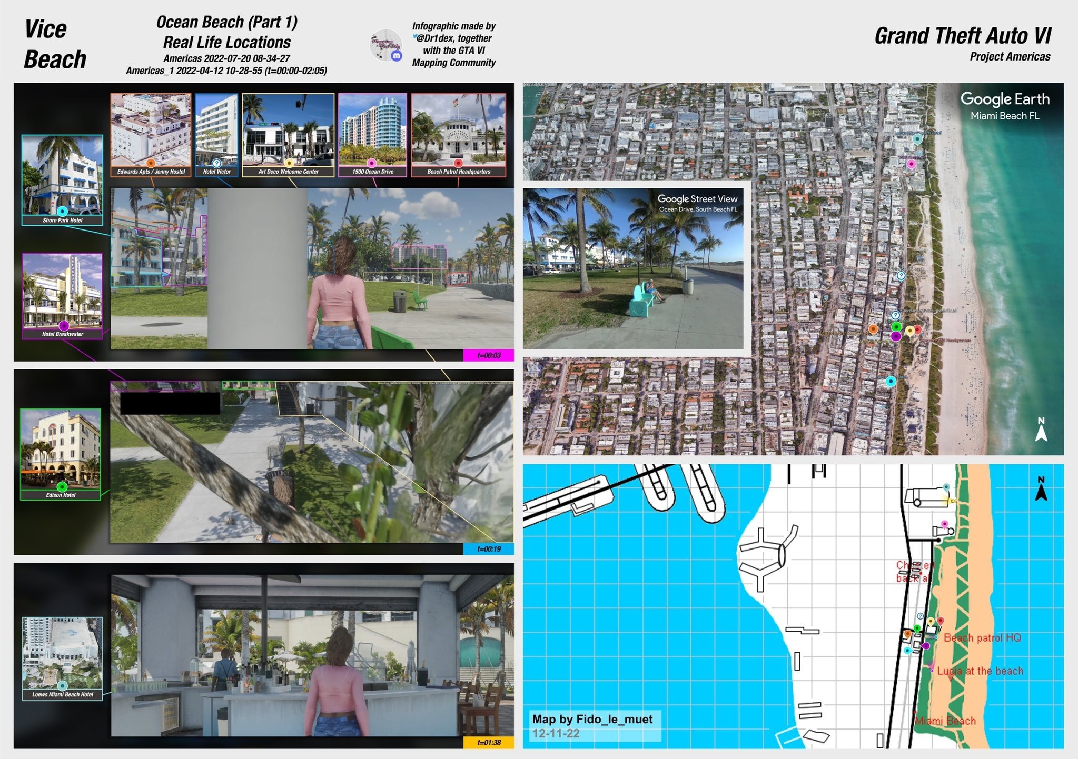
Task: Click the north arrow on the drawn Fido map
Action: tap(1041, 489)
